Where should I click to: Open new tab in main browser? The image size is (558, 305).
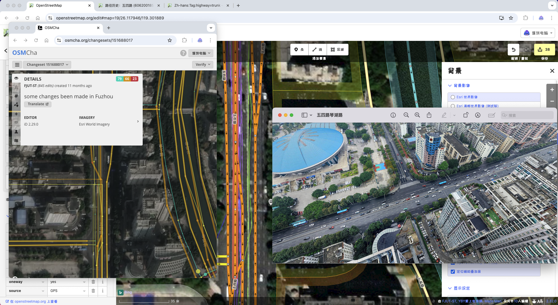[x=238, y=6]
